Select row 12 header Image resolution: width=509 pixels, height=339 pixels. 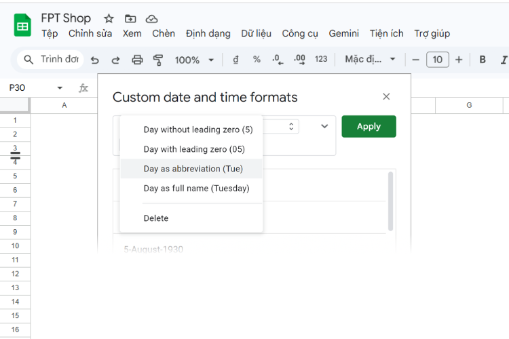point(15,274)
